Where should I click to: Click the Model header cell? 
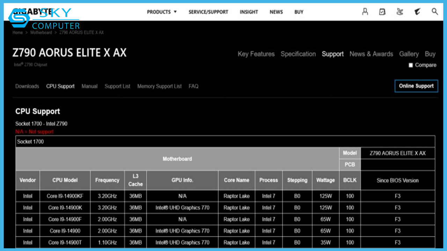[x=350, y=153]
